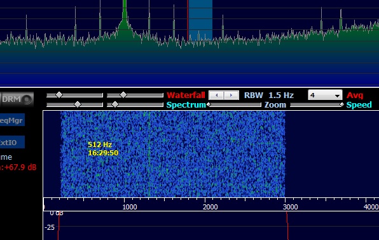Click the RBW decrease left arrow
The width and height of the screenshot is (379, 240).
pos(216,95)
